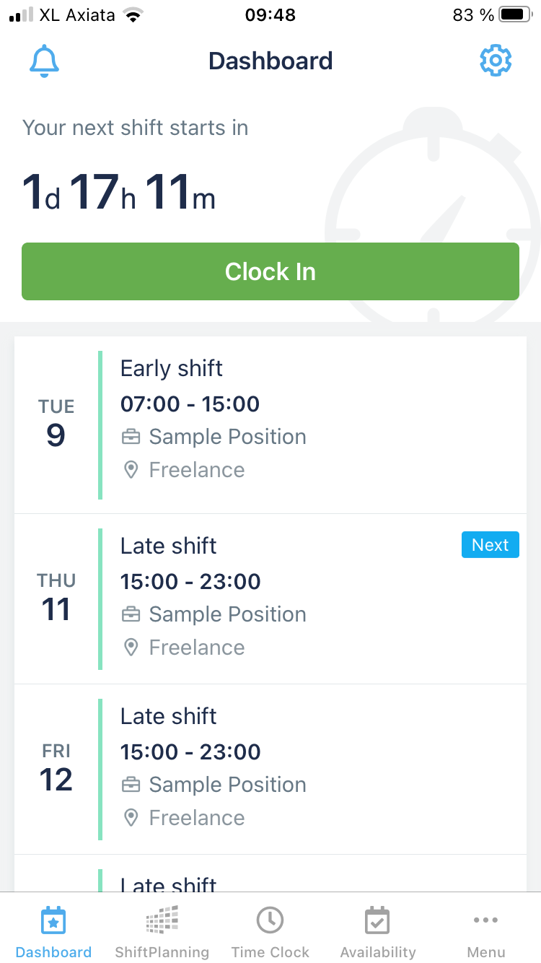This screenshot has height=963, width=541.
Task: Open settings gear icon
Action: click(x=496, y=61)
